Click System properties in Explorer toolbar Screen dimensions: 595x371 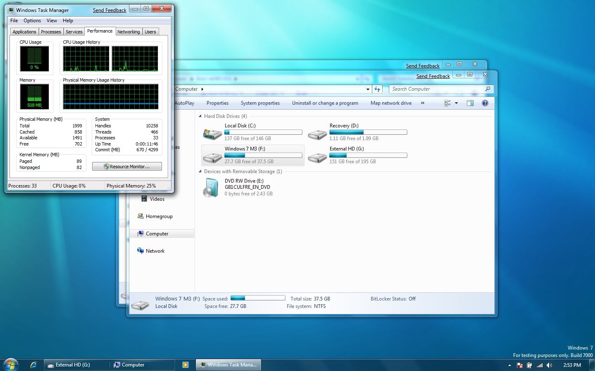[260, 103]
